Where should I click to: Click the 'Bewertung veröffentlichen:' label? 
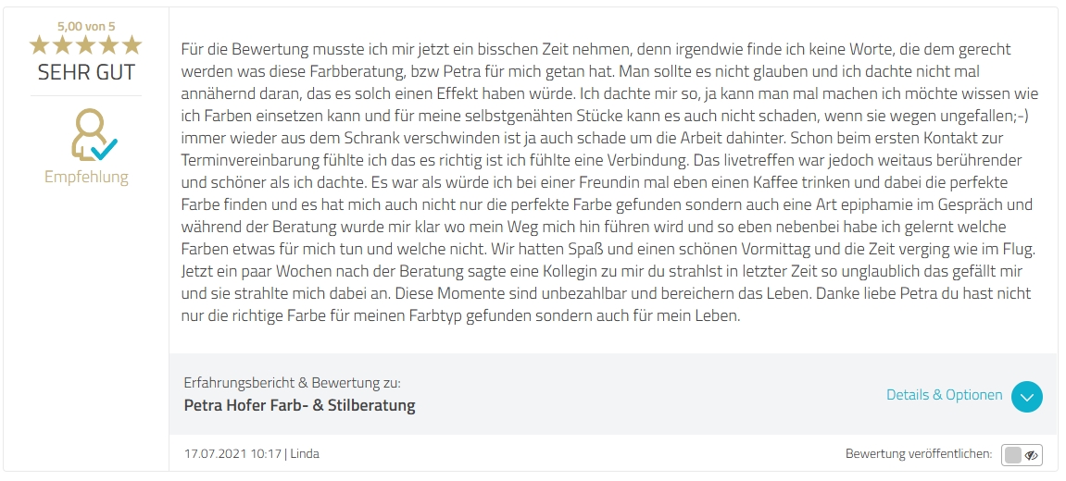pyautogui.click(x=918, y=454)
